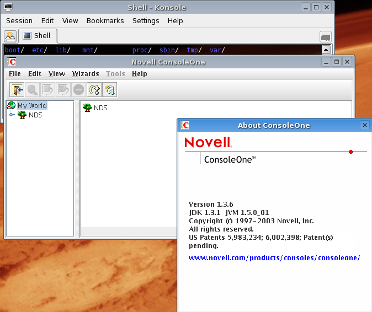Screen dimensions: 372x312
Task: Click the About ConsoleOne dialog C icon
Action: tap(185, 125)
